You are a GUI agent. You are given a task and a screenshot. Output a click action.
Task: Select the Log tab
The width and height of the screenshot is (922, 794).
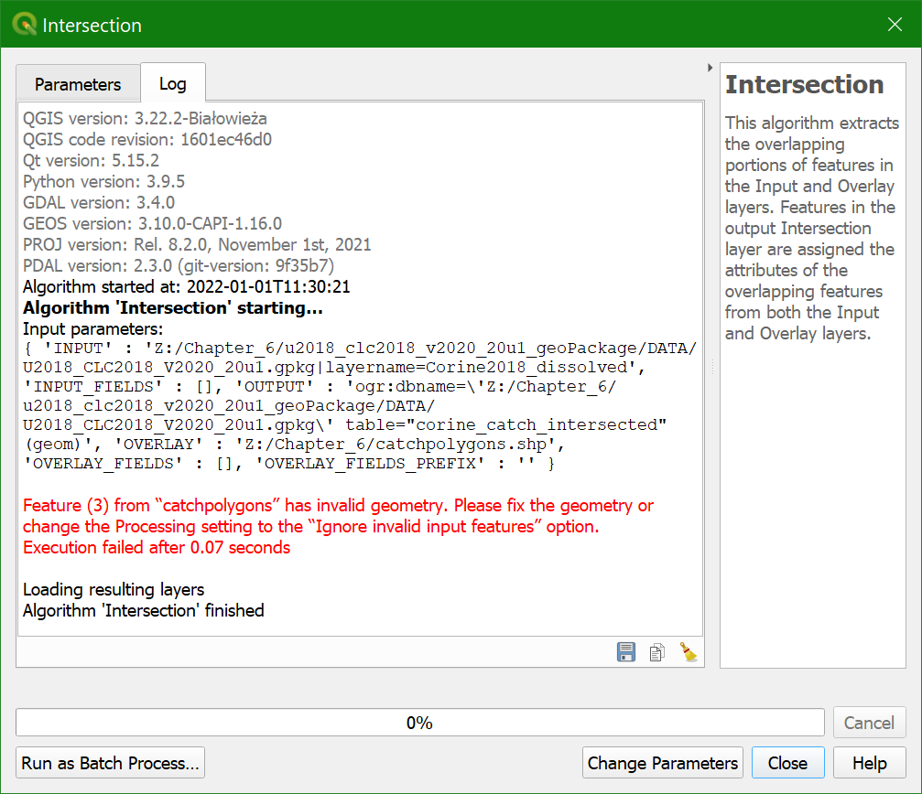(173, 83)
